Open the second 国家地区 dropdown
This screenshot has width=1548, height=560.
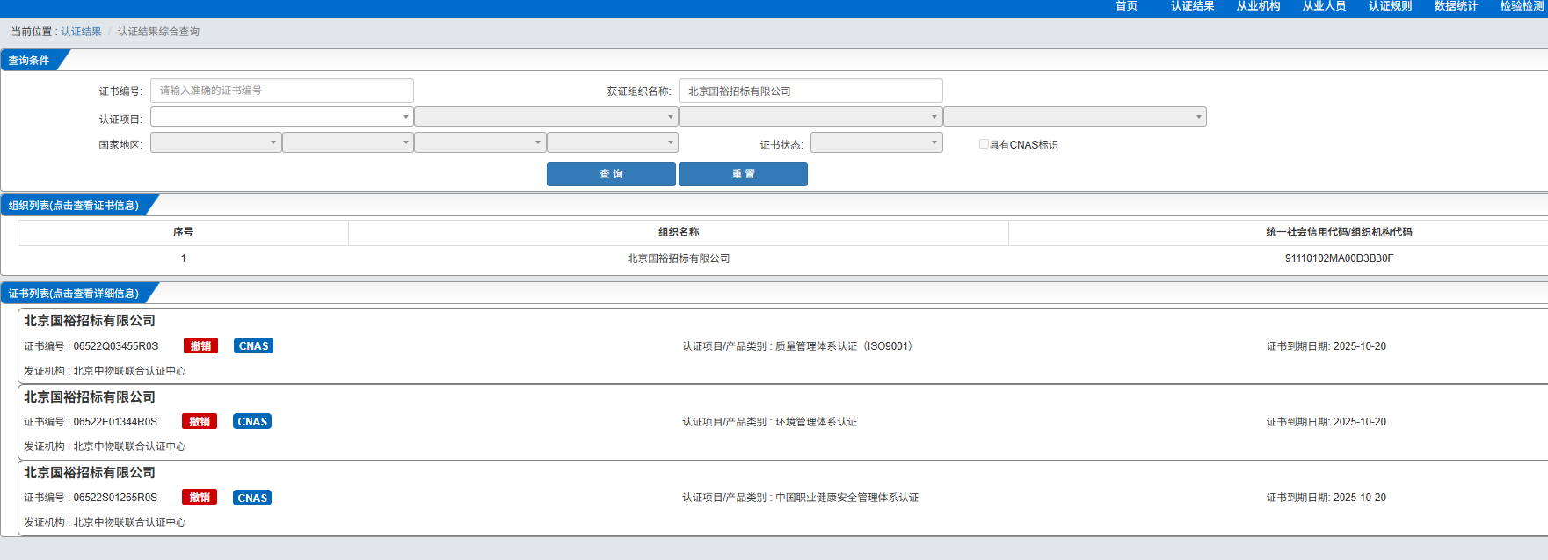[x=347, y=143]
